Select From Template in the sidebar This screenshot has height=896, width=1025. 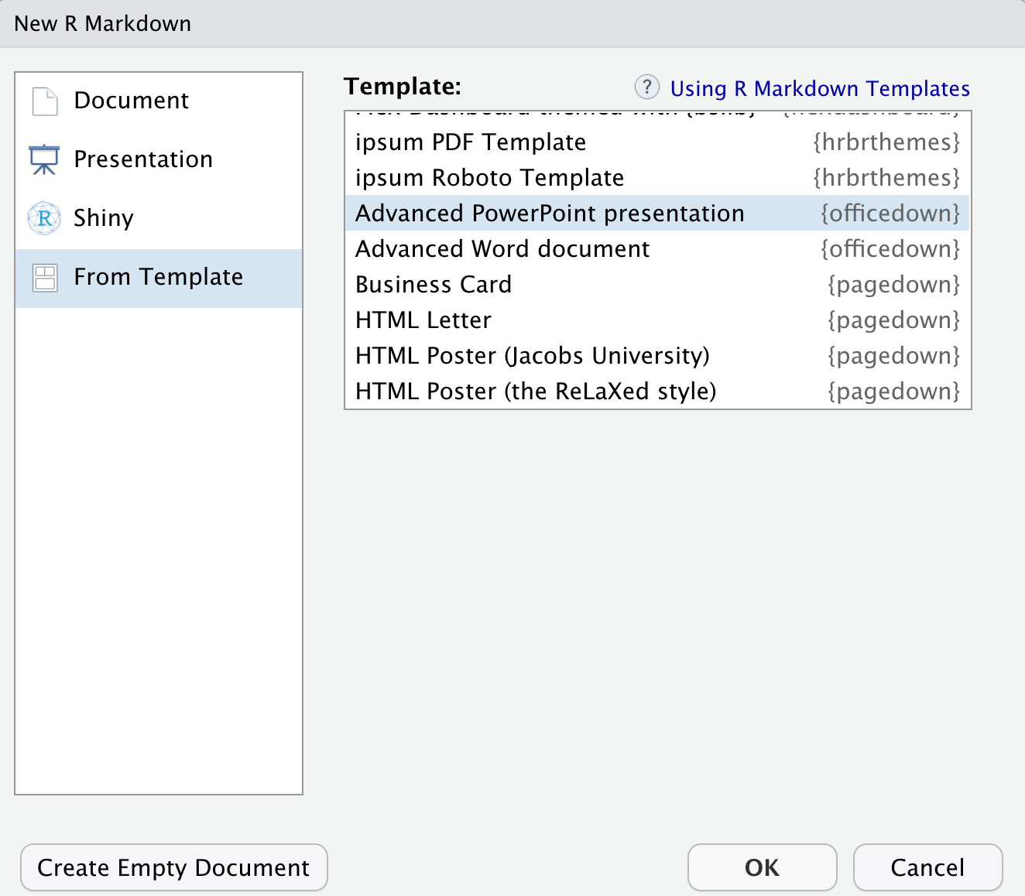click(x=159, y=278)
